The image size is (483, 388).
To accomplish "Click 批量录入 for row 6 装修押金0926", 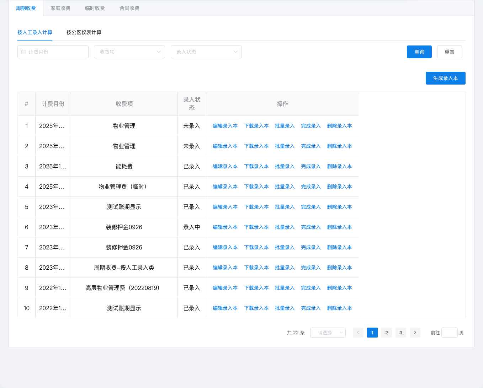I will (285, 227).
